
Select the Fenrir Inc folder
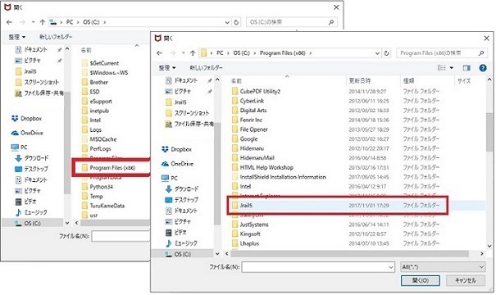click(x=247, y=120)
